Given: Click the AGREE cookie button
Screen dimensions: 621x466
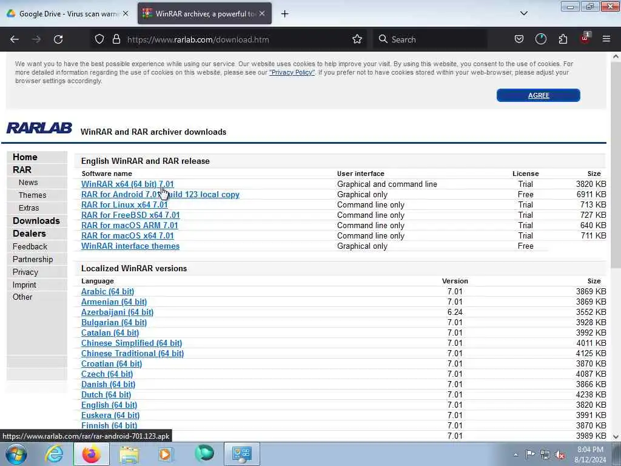Looking at the screenshot, I should (539, 95).
